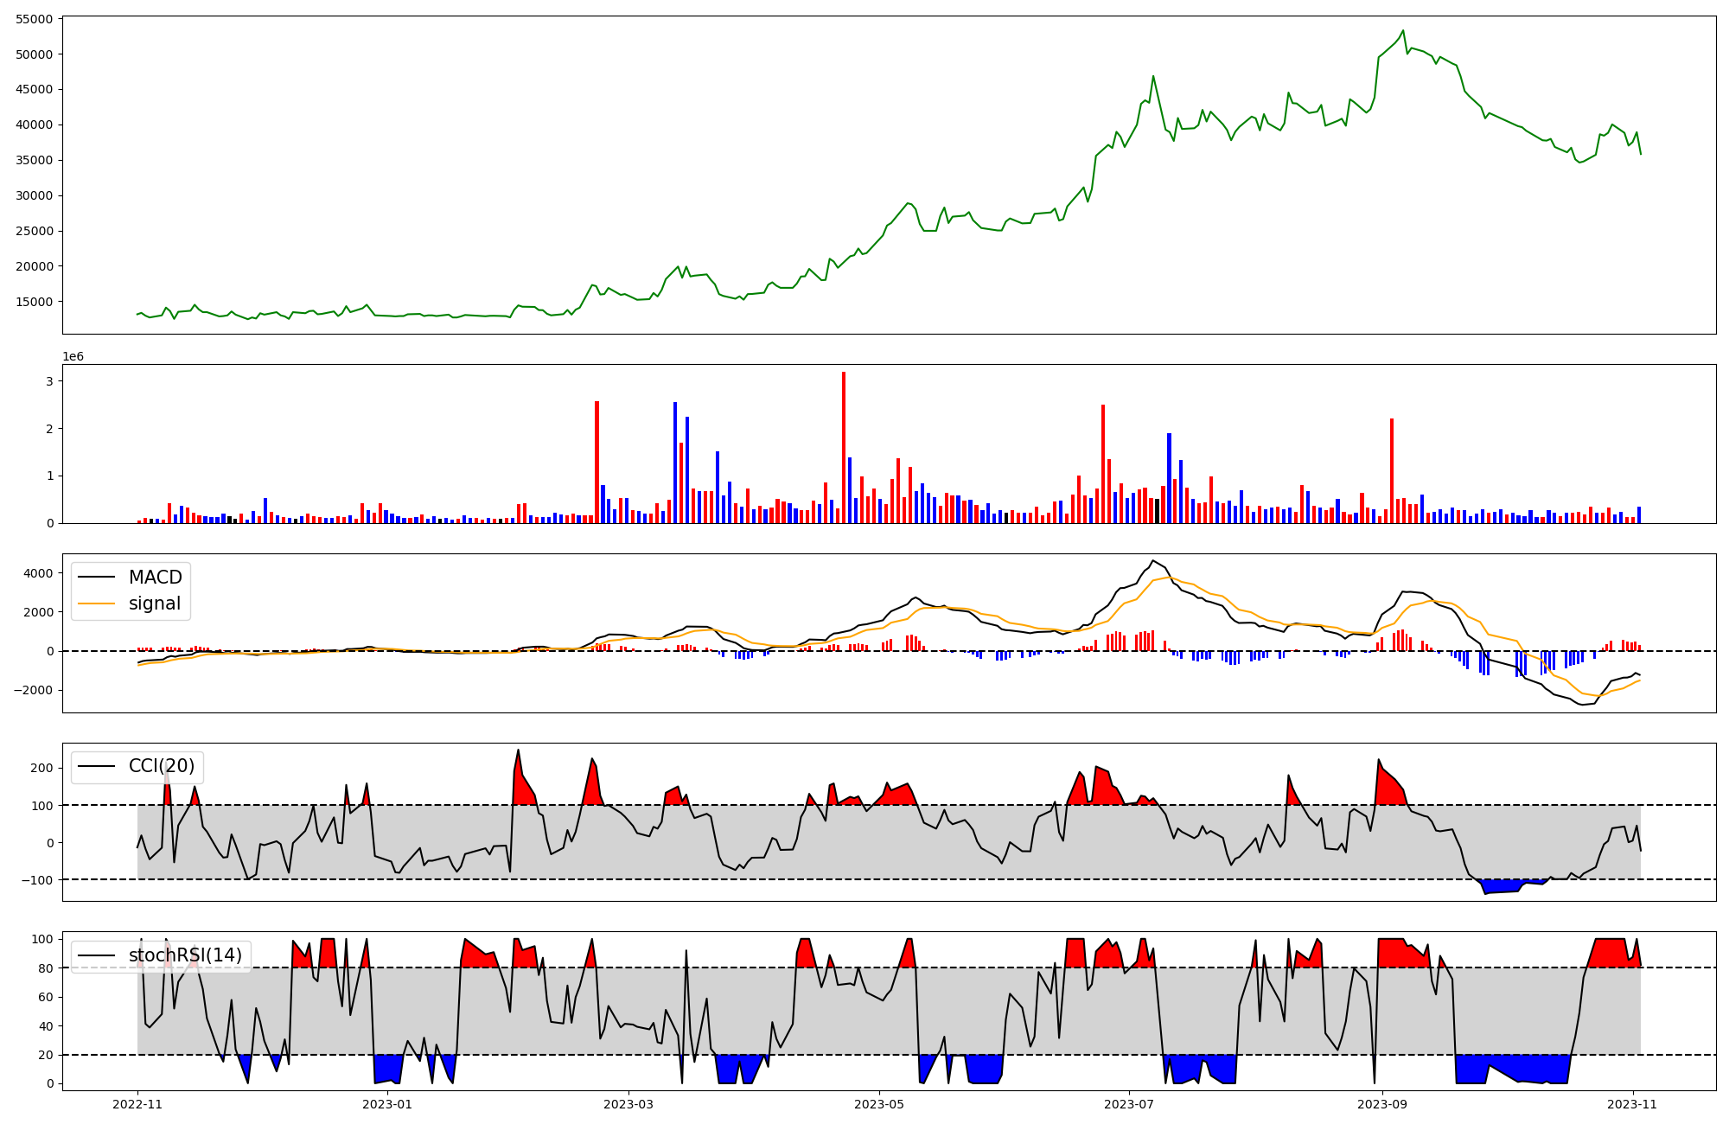Image resolution: width=1729 pixels, height=1124 pixels.
Task: Select the CCI(20) legend entry
Action: [161, 766]
